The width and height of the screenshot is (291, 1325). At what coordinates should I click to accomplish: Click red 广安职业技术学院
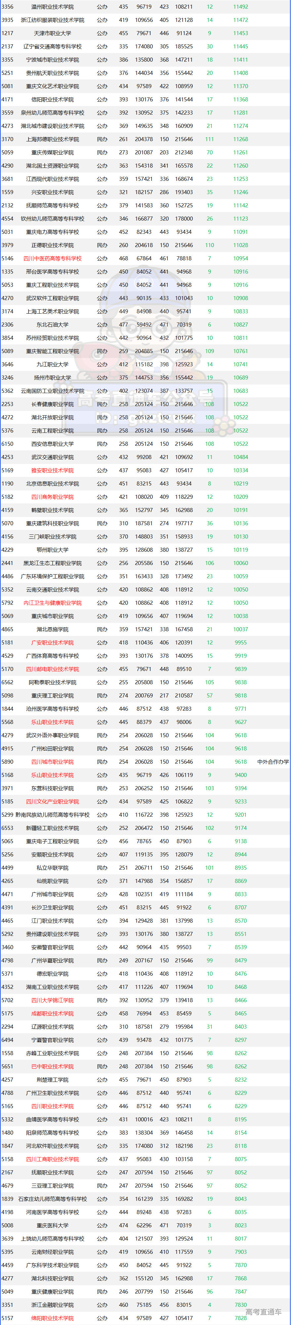click(52, 643)
